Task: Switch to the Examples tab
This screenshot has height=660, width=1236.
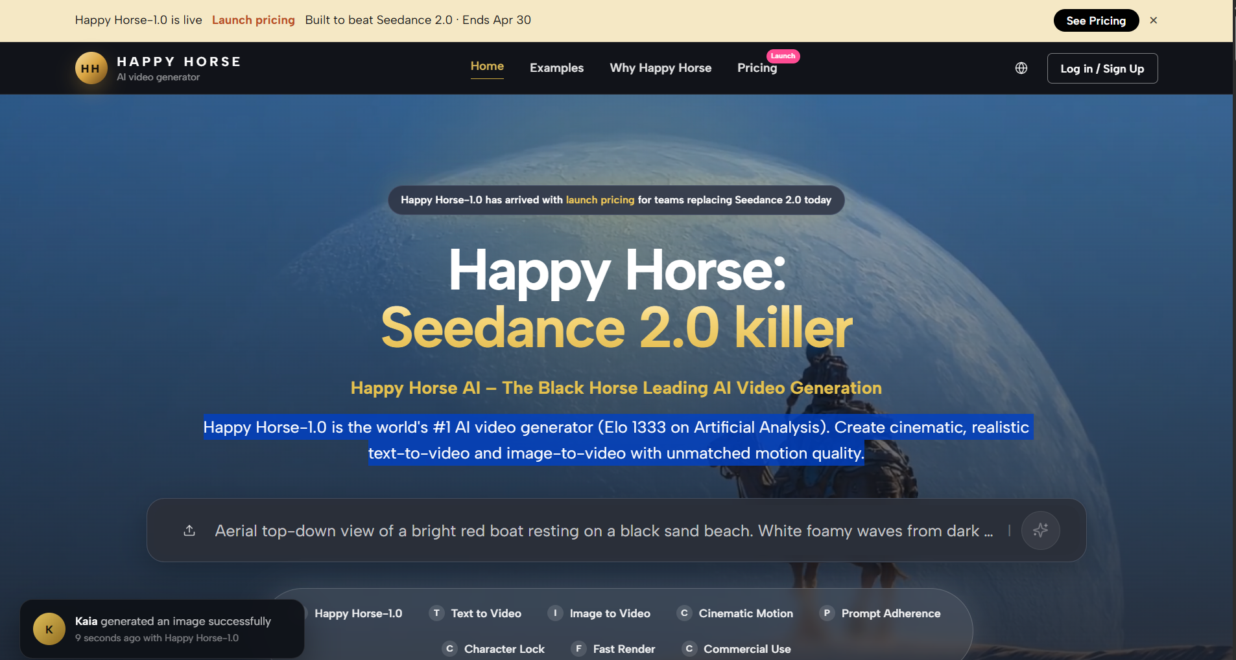Action: click(556, 67)
